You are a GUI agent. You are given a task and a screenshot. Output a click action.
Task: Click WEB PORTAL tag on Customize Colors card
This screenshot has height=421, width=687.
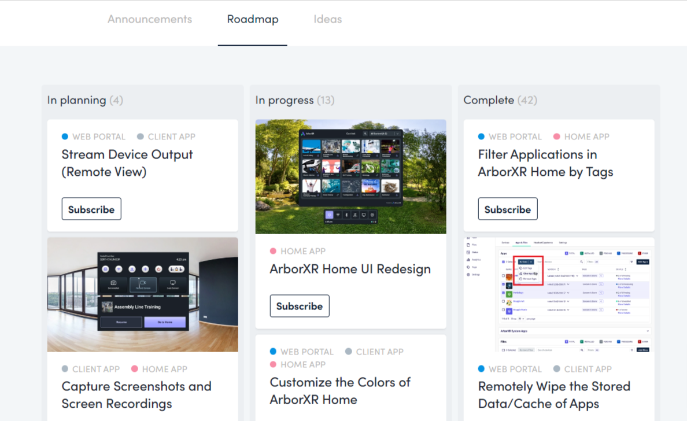302,352
